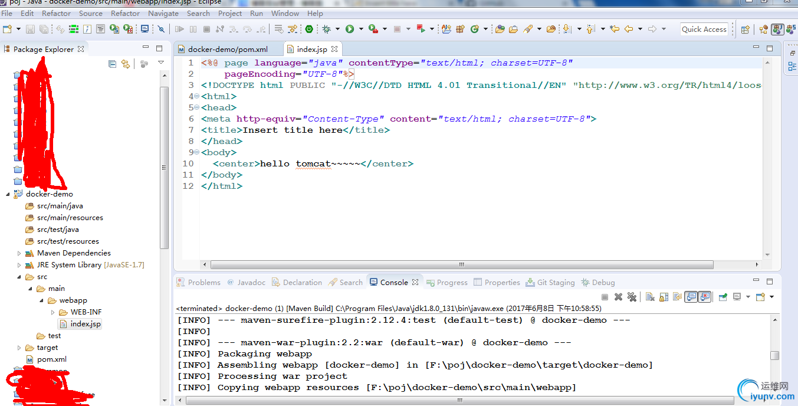
Task: Click the Debug bug icon in toolbar
Action: pos(326,29)
